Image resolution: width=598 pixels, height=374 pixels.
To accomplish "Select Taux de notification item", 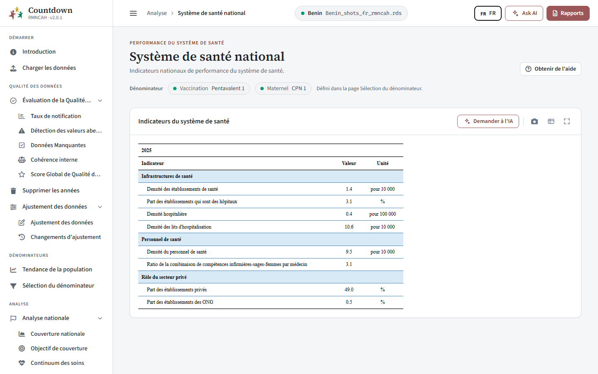I will click(56, 116).
